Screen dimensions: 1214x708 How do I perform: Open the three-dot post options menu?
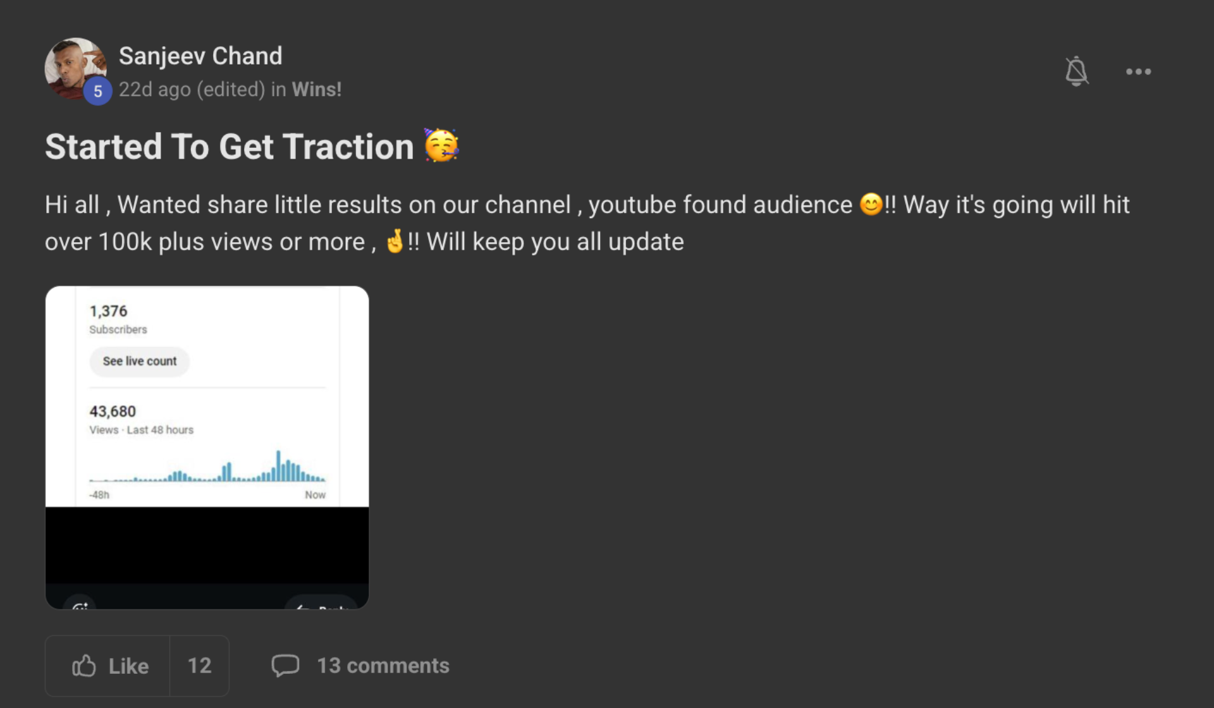[x=1138, y=71]
